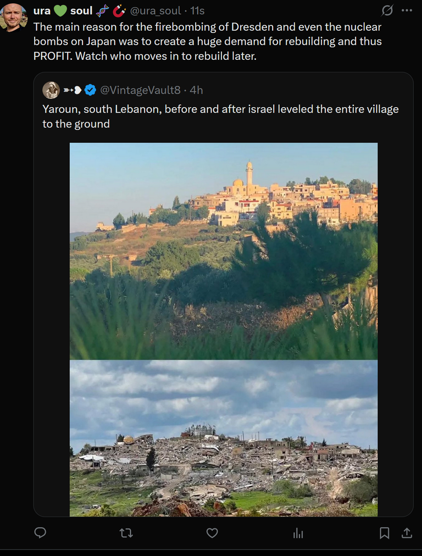View the before photo of Yaroun
This screenshot has height=556, width=422.
click(x=224, y=251)
